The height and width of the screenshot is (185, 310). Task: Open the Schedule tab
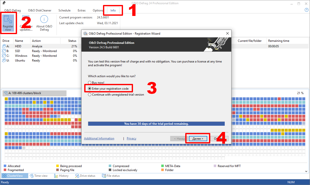[x=64, y=10]
